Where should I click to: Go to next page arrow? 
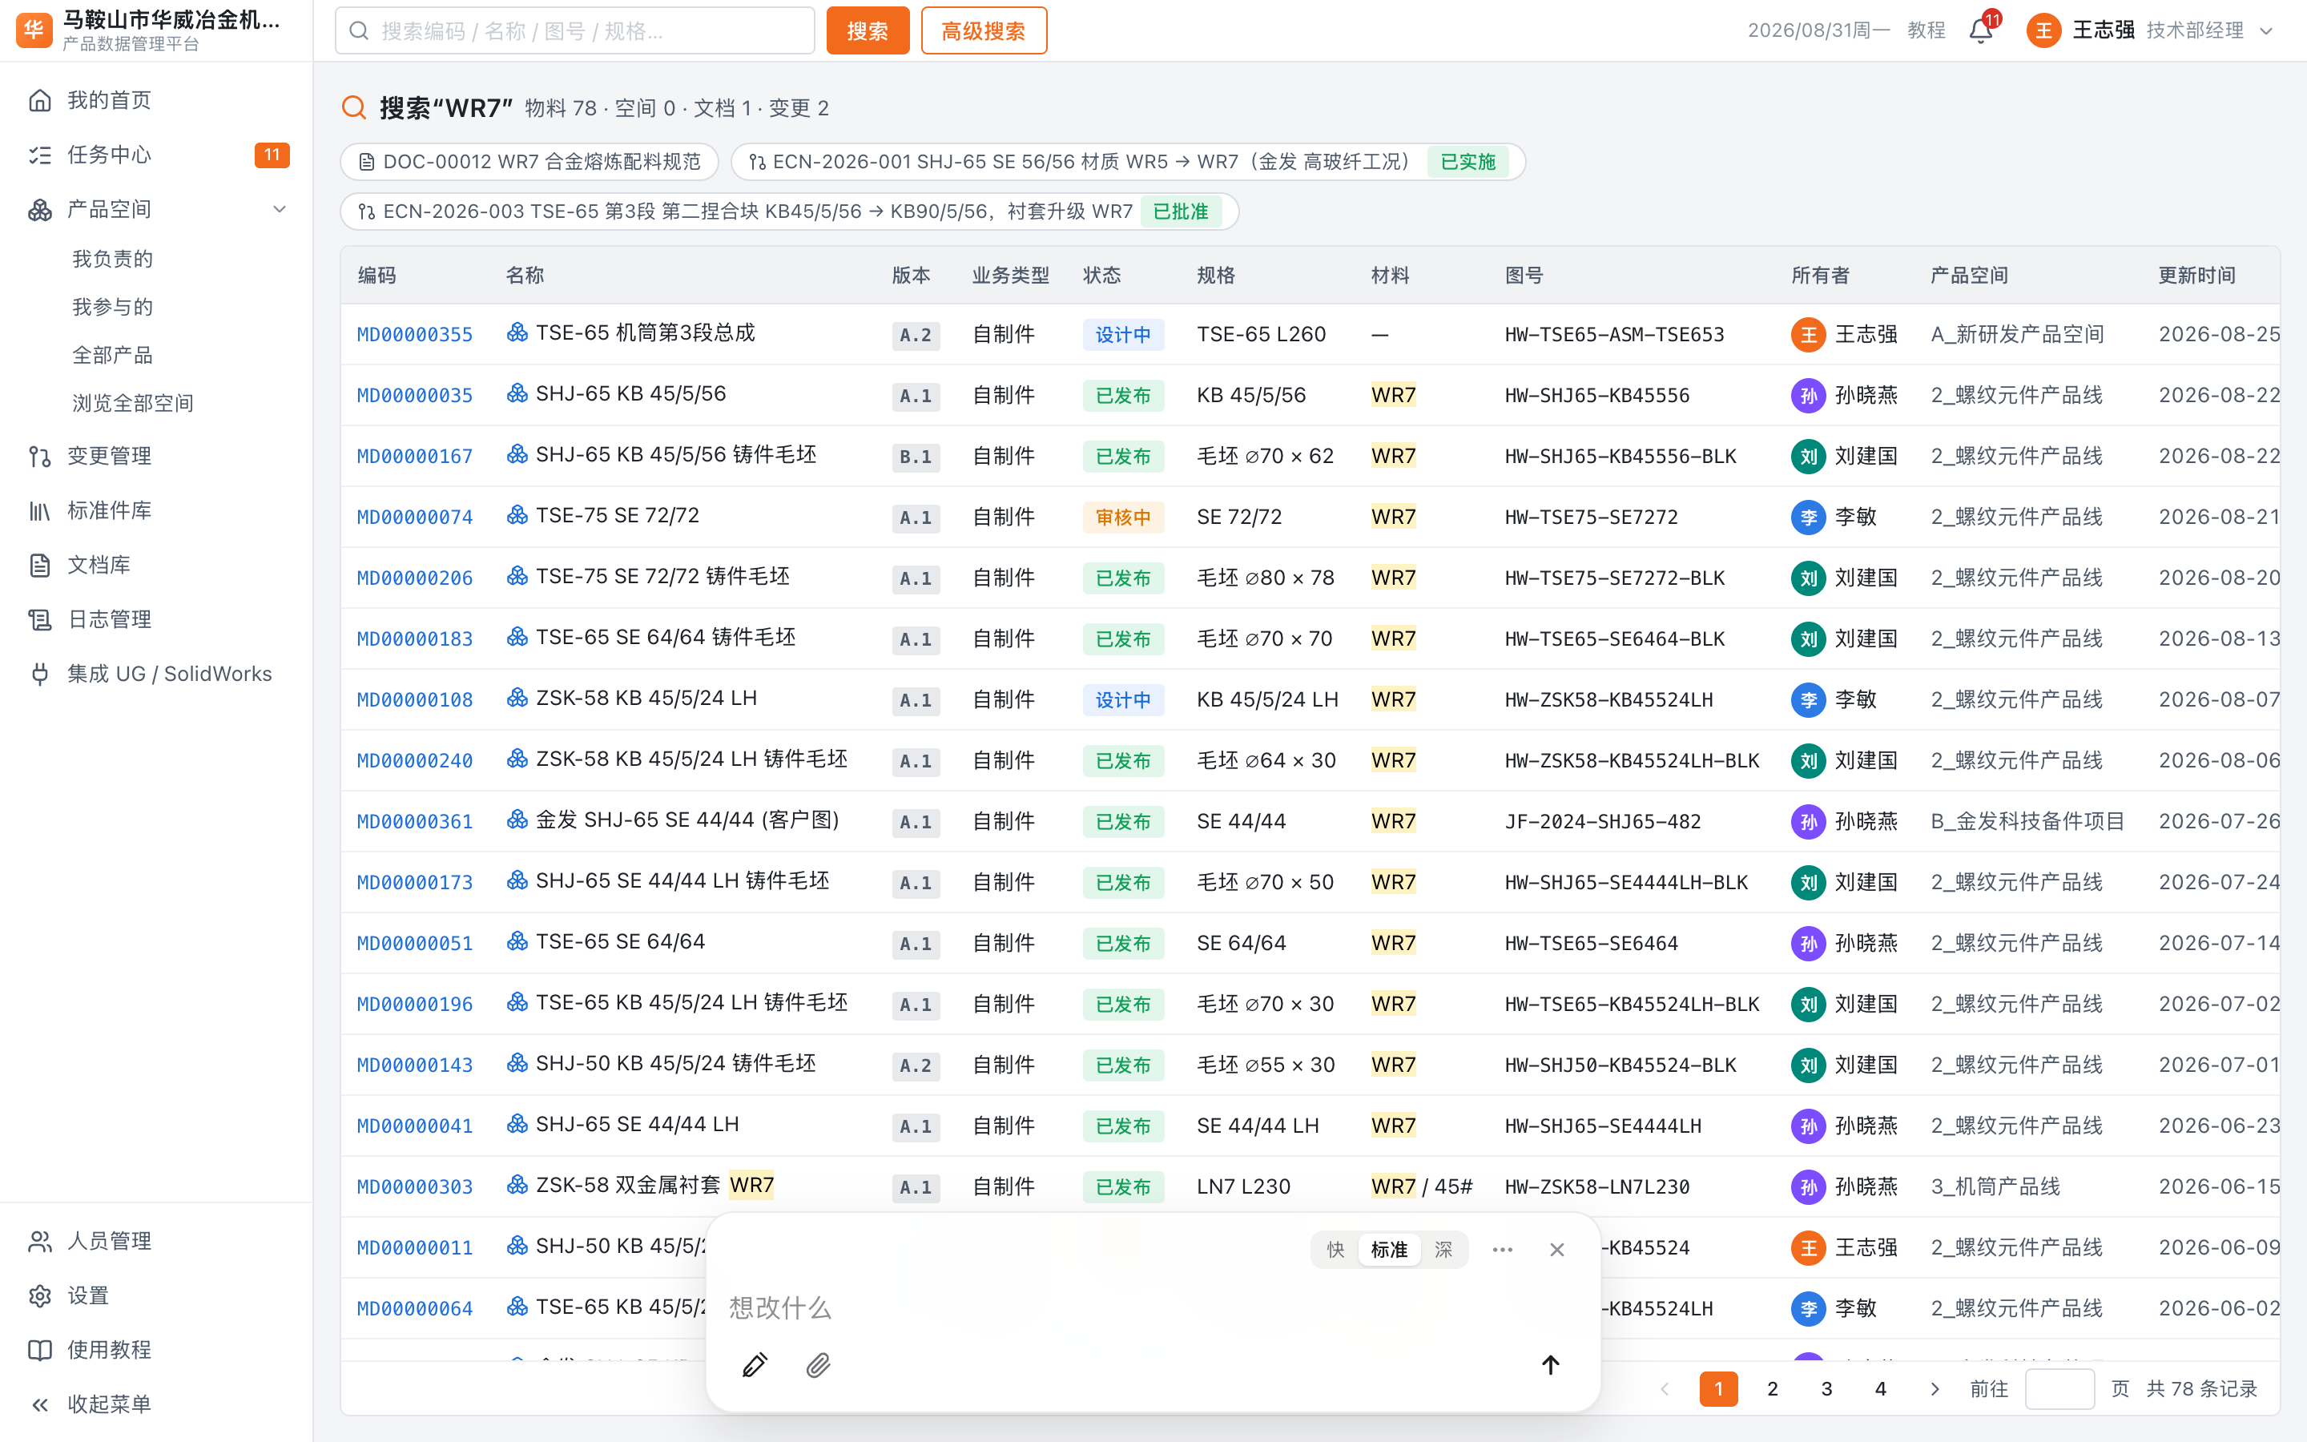pos(1935,1388)
